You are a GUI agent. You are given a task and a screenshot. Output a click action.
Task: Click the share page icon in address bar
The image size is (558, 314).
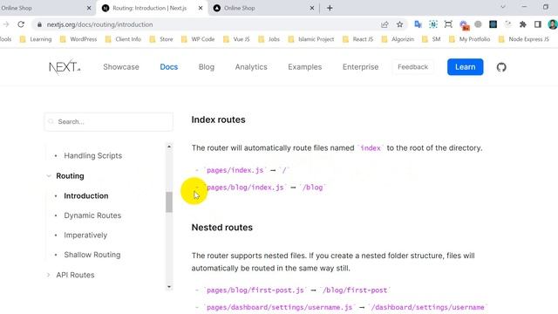tap(384, 24)
